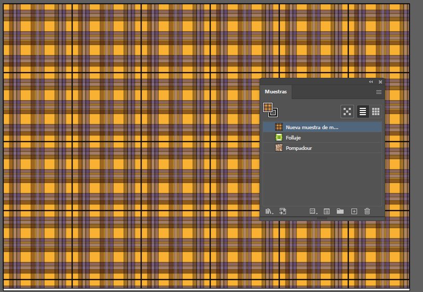Close the Muestras panel
This screenshot has height=292, width=423.
click(x=380, y=82)
